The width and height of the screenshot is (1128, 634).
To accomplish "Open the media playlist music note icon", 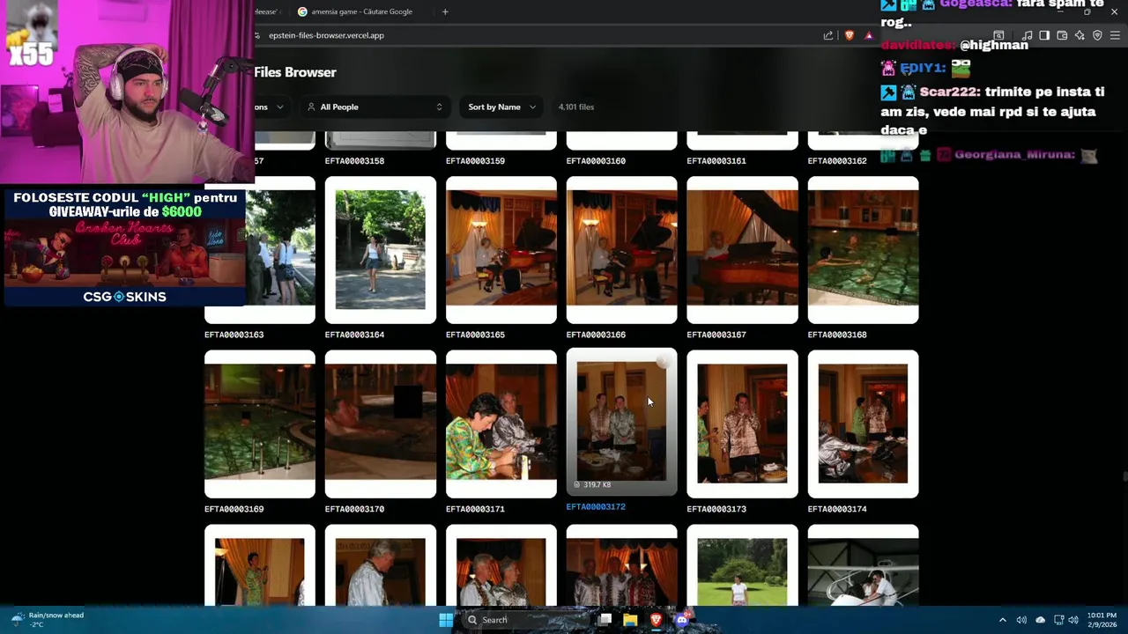I will [1028, 35].
